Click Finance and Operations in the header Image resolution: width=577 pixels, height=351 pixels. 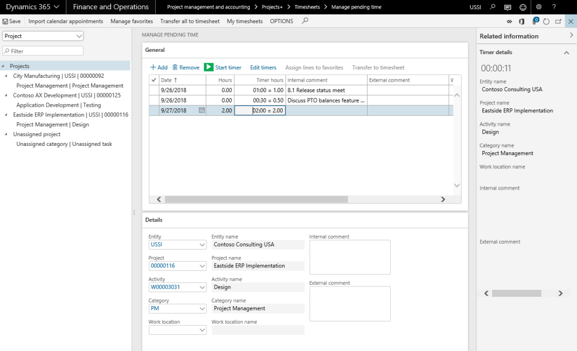click(111, 7)
